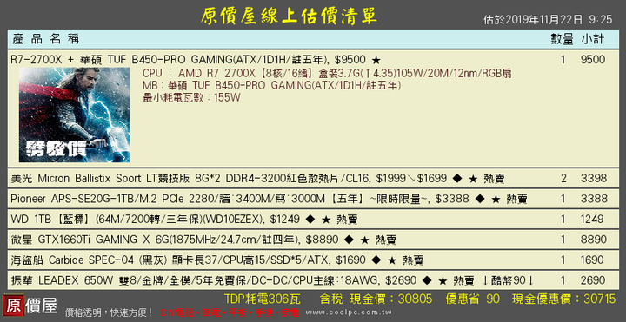Click the star icon in the R7-2700X row
The height and width of the screenshot is (322, 626).
tap(376, 60)
